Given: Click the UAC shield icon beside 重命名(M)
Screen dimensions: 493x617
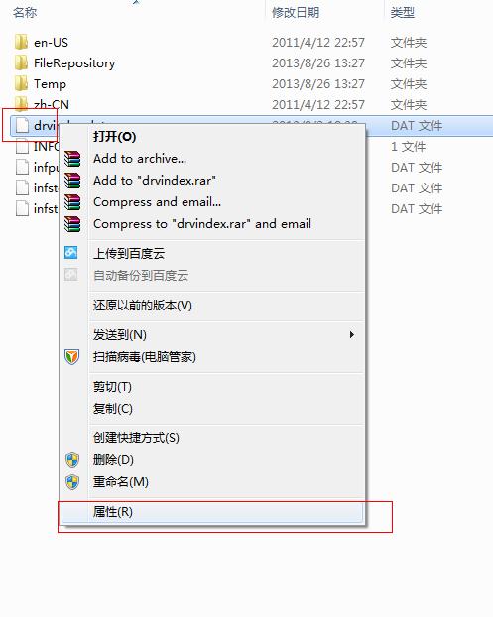Looking at the screenshot, I should [x=72, y=482].
